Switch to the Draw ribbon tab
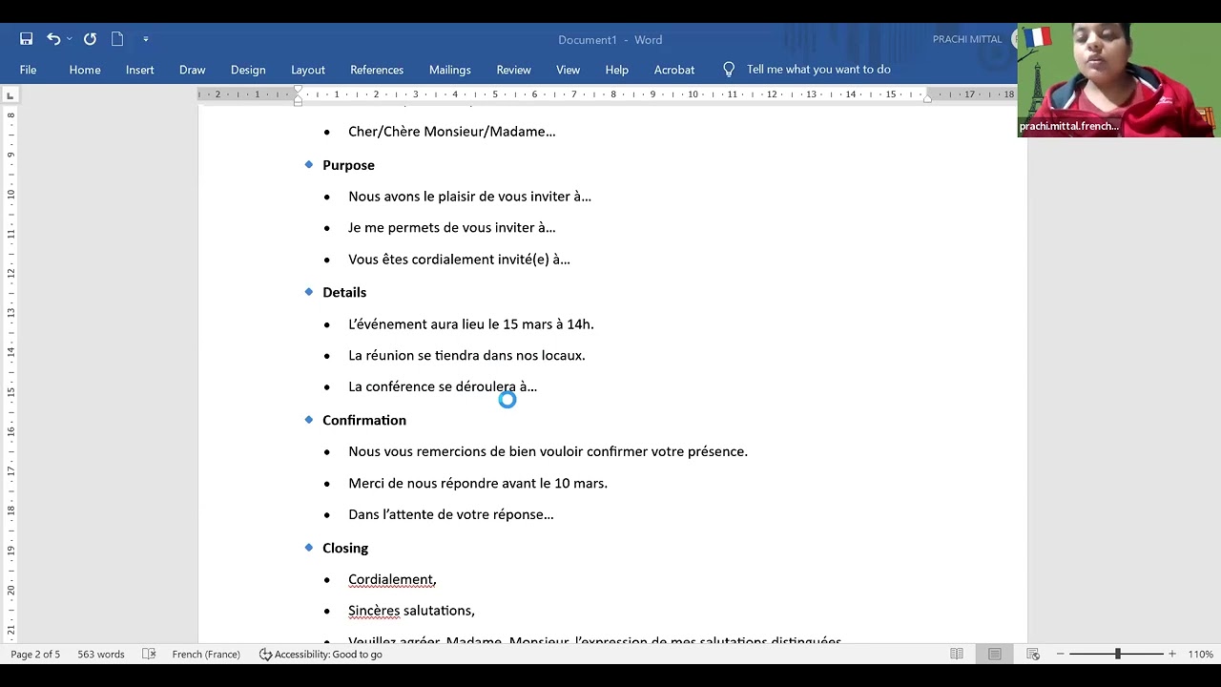Viewport: 1221px width, 687px height. 193,70
